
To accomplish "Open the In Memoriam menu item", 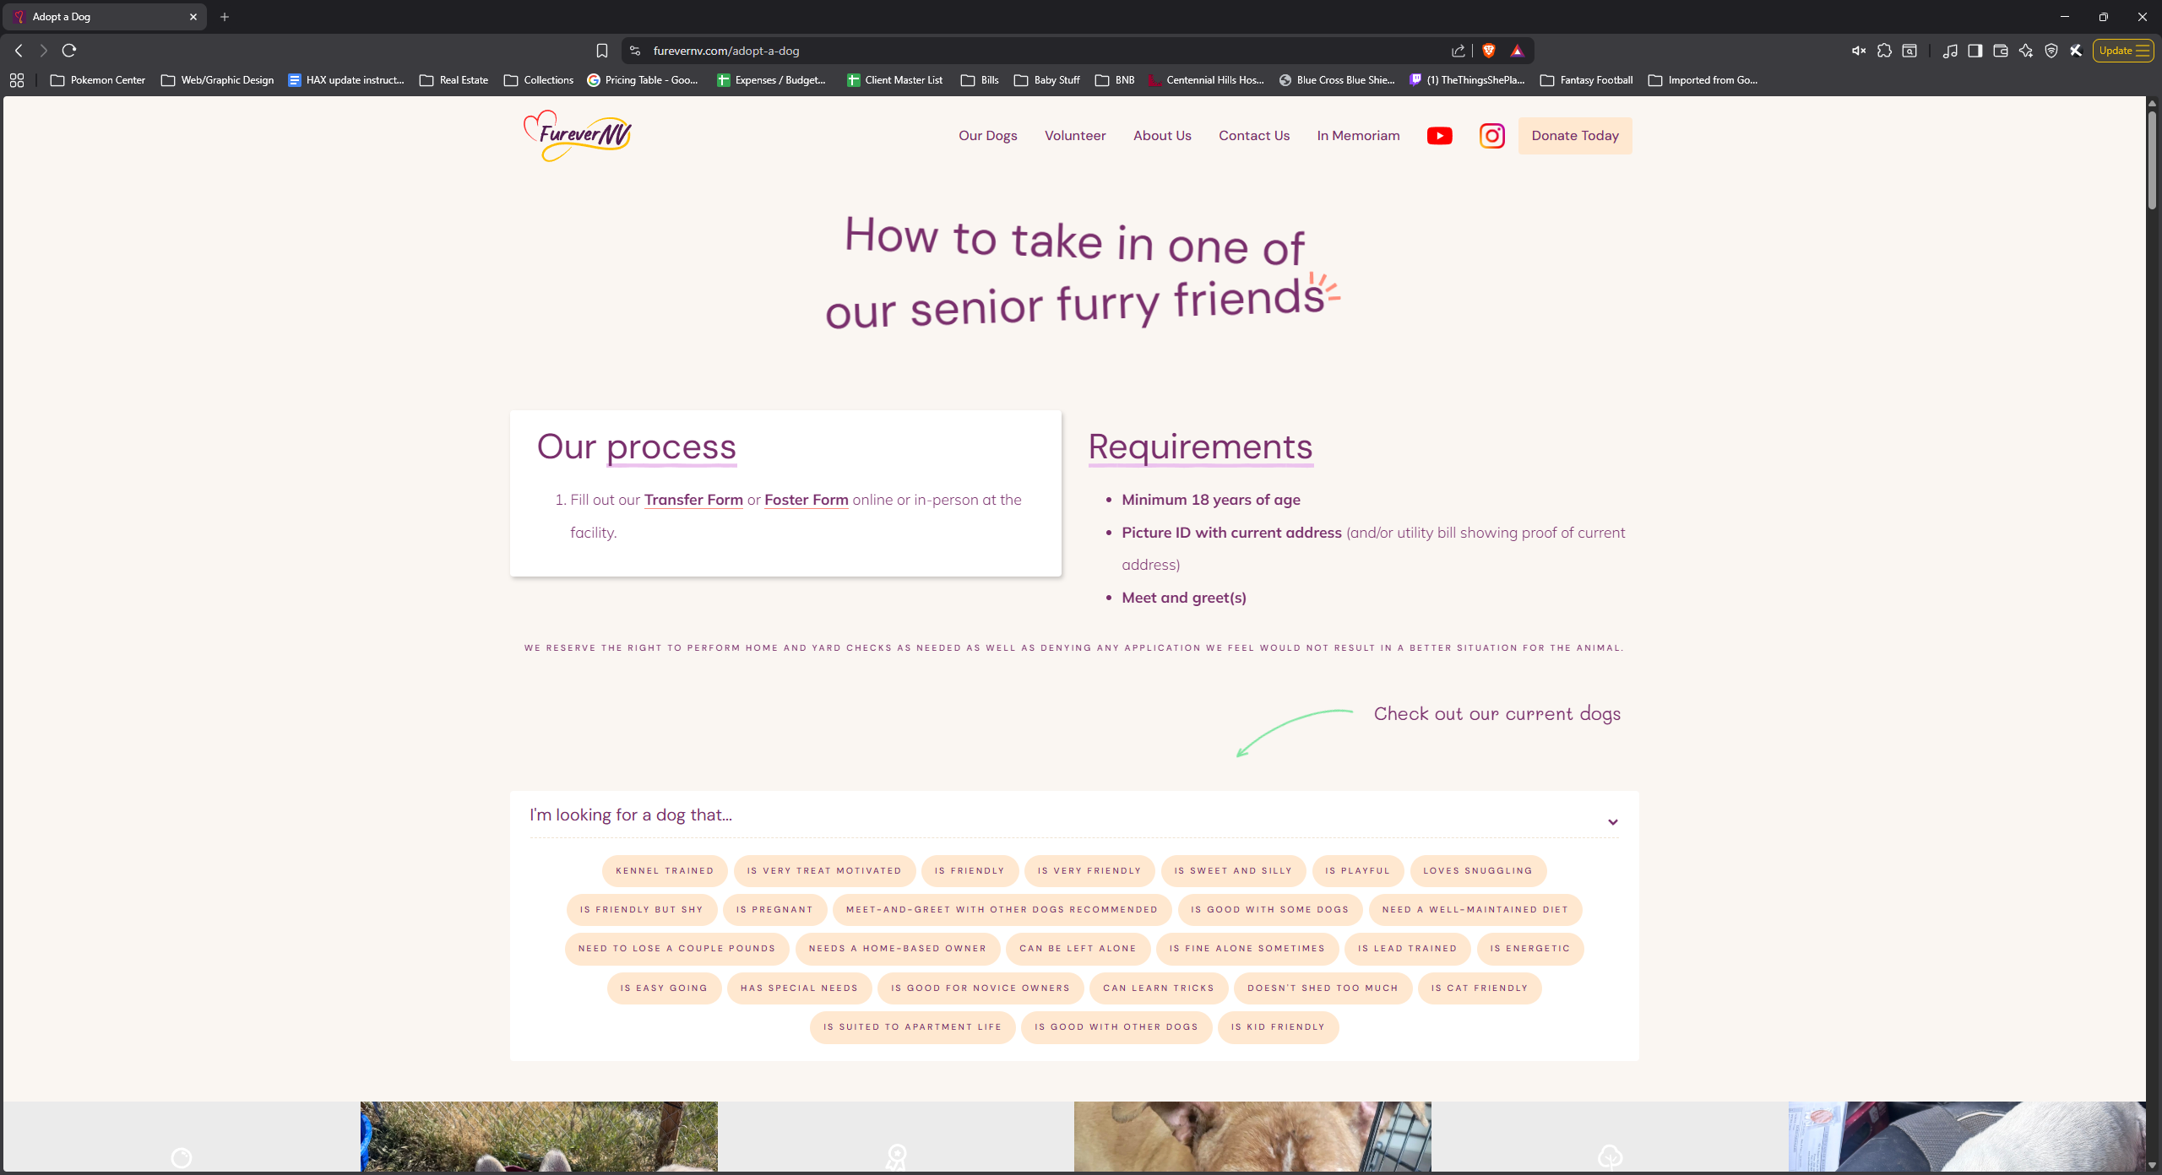I will tap(1358, 136).
